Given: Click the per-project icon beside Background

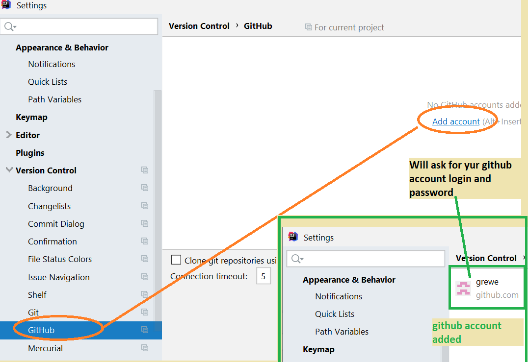Looking at the screenshot, I should point(145,188).
